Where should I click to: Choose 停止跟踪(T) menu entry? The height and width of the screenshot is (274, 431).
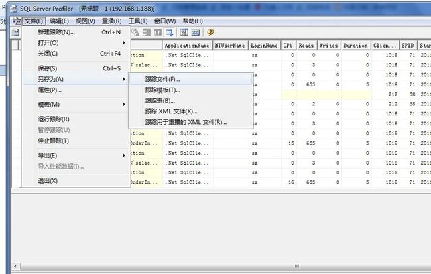[x=76, y=141]
